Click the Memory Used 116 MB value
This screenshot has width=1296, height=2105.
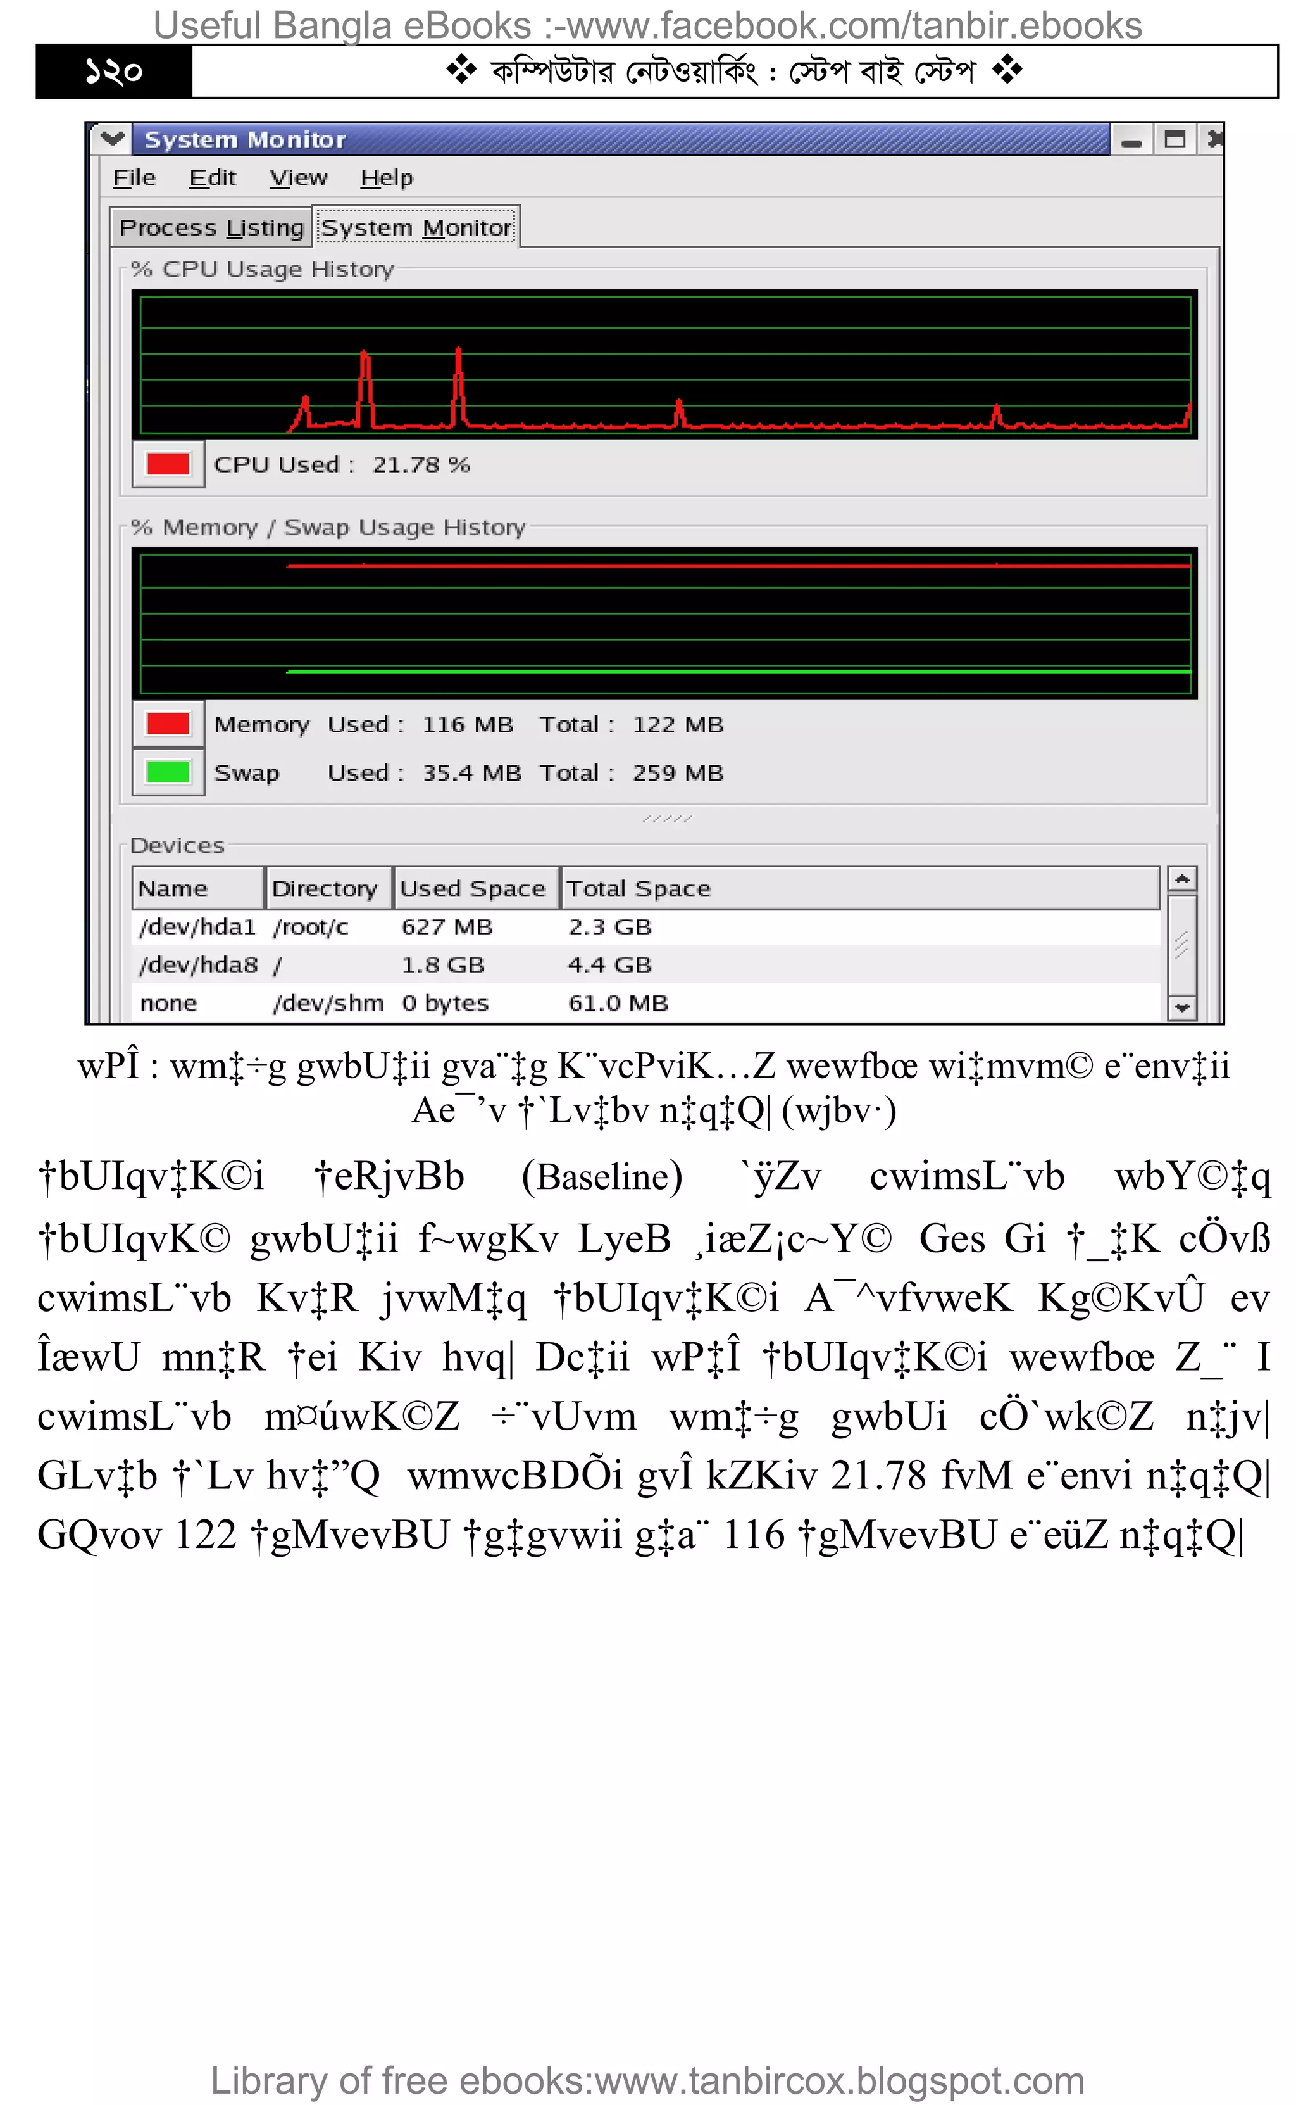point(467,724)
